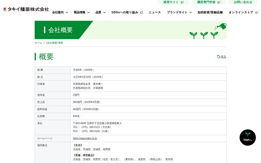The image size is (261, 163).
Task: Click the 会社概要 banner heading
Action: coord(60,30)
